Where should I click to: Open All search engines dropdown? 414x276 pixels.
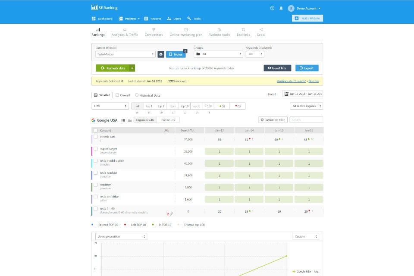(306, 106)
